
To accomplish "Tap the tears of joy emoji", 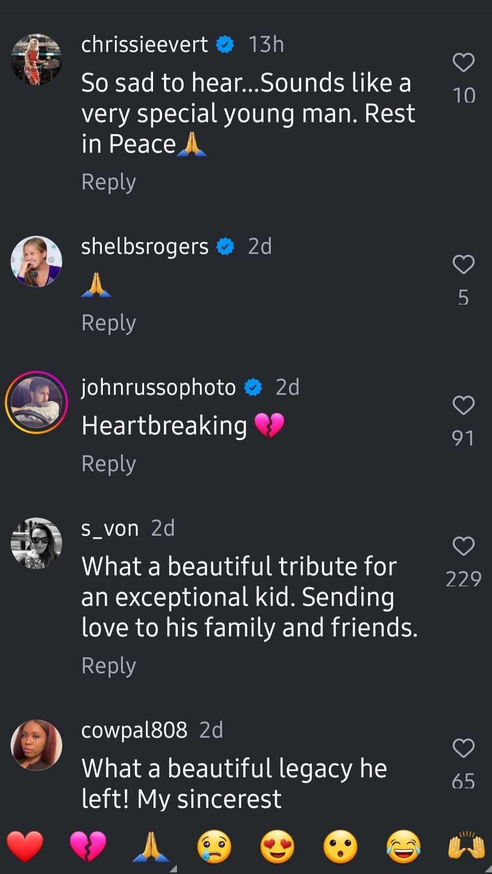I will pyautogui.click(x=403, y=846).
